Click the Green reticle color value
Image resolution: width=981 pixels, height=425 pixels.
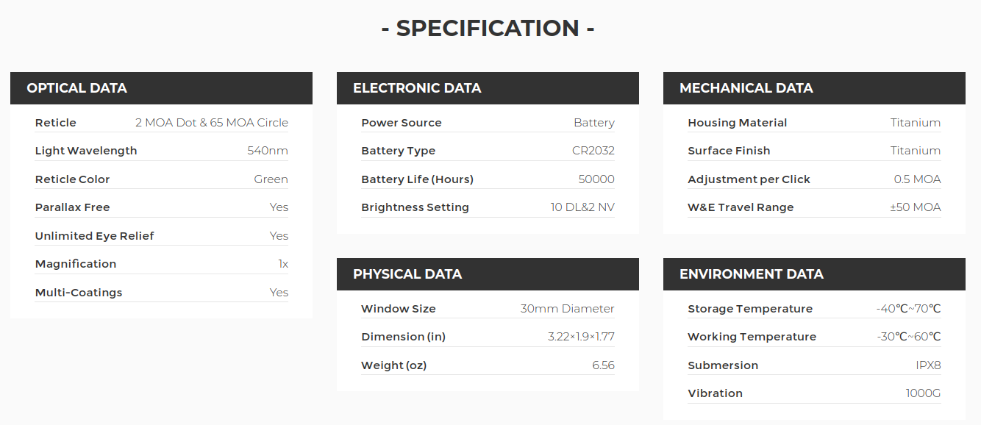[271, 179]
